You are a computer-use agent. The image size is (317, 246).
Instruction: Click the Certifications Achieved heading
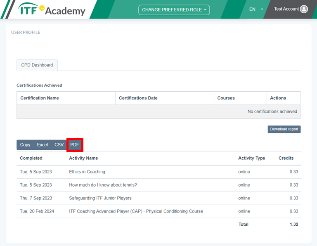pyautogui.click(x=39, y=85)
